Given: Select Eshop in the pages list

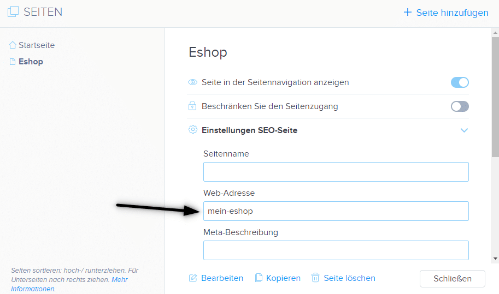Looking at the screenshot, I should point(31,62).
